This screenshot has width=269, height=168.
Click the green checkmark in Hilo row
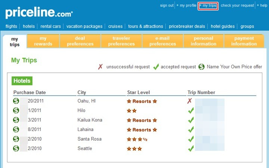[x=191, y=111]
